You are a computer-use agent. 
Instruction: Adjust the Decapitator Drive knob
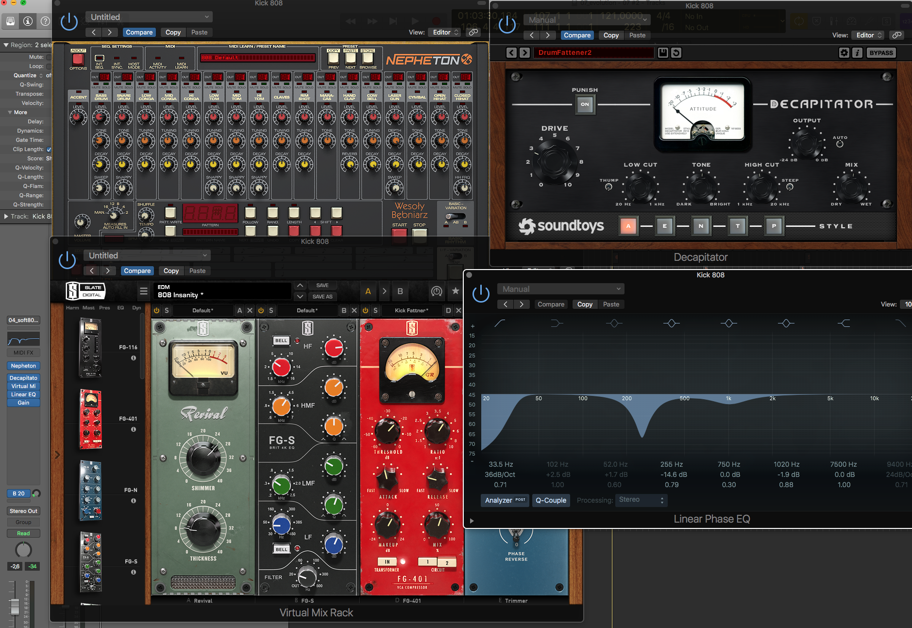pyautogui.click(x=554, y=162)
